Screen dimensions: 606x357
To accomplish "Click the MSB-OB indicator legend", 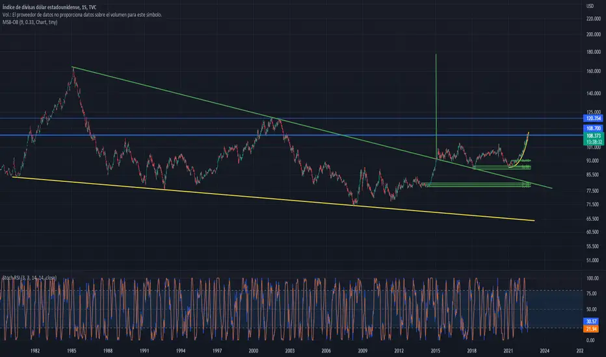I will pos(30,22).
